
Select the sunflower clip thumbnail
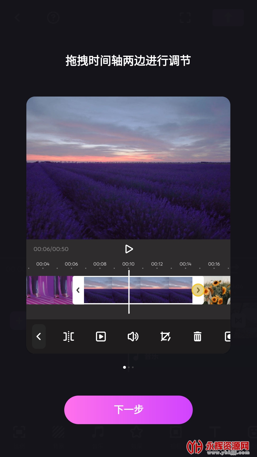(217, 290)
